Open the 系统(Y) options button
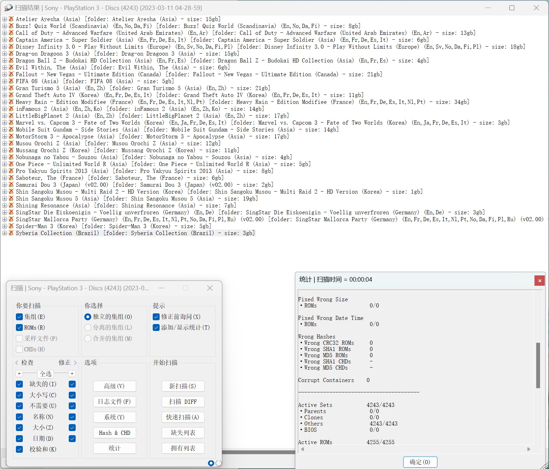The image size is (549, 469). tap(114, 417)
